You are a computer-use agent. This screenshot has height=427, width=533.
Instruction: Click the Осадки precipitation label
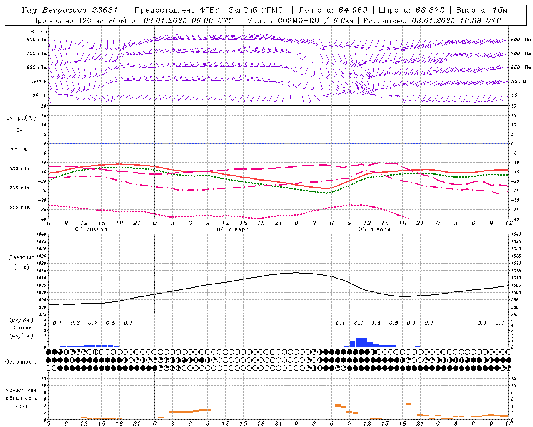click(21, 328)
